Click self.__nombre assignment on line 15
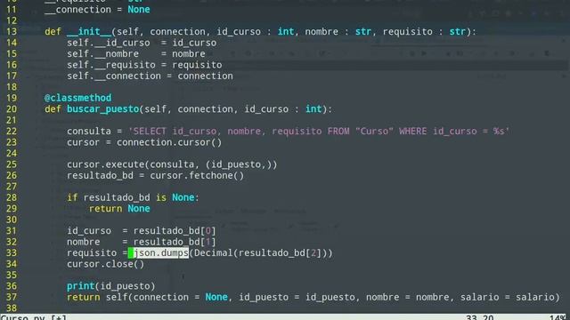 click(x=136, y=53)
